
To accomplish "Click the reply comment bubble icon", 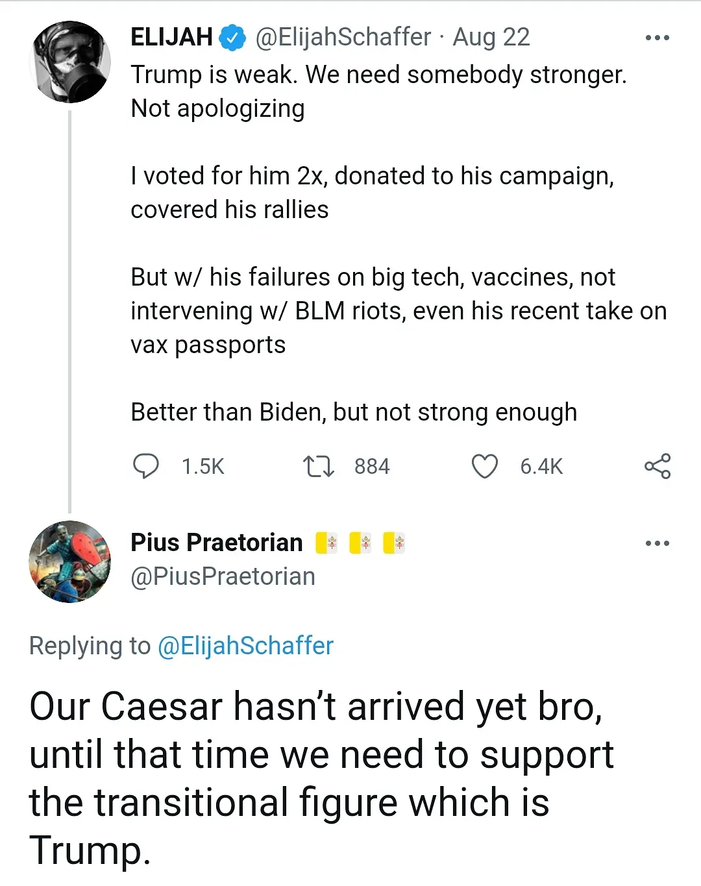I will (145, 466).
